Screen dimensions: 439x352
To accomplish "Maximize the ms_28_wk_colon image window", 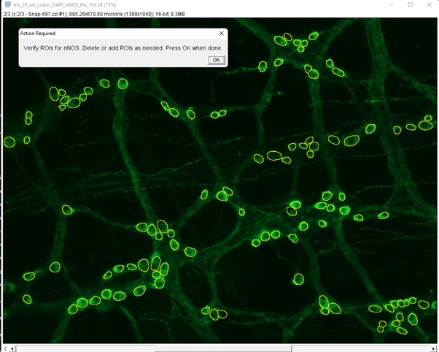I will [409, 4].
